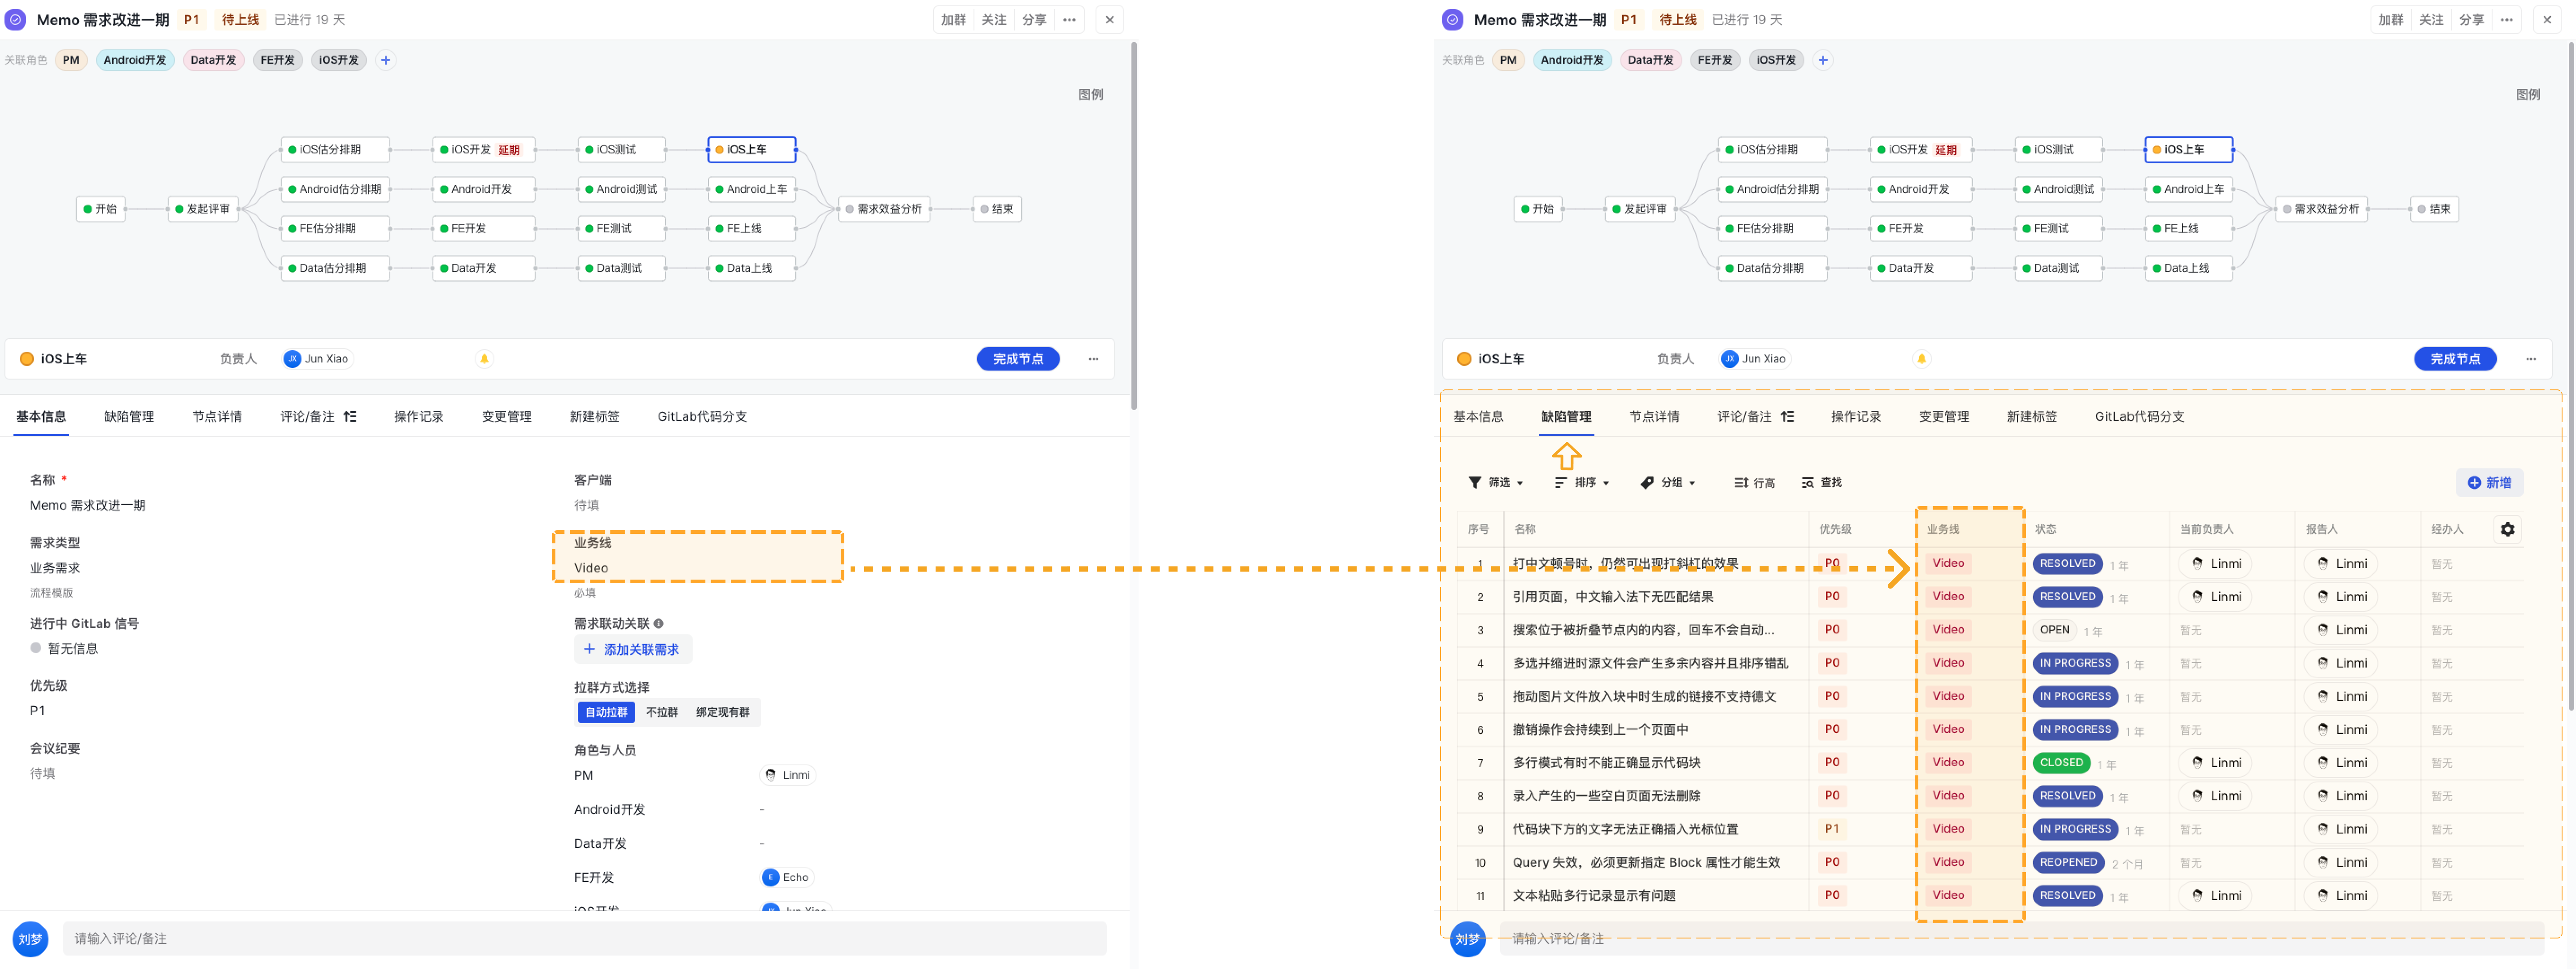Click the purple requirement icon in right panel header
This screenshot has height=969, width=2576.
point(1453,20)
